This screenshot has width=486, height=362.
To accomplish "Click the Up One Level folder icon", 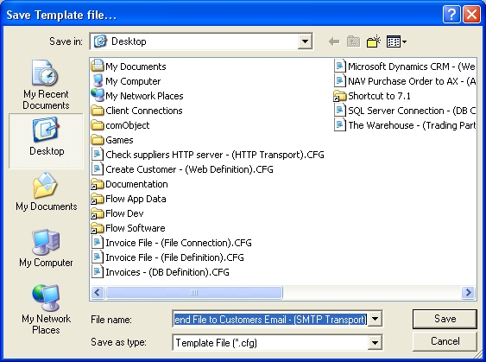I will [x=353, y=41].
